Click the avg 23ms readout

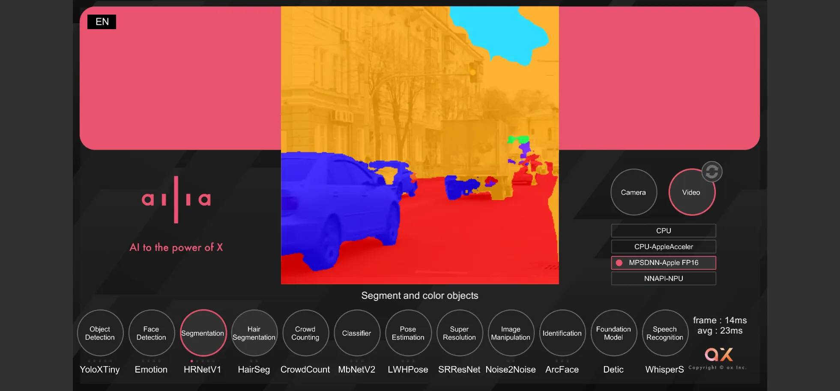[720, 331]
